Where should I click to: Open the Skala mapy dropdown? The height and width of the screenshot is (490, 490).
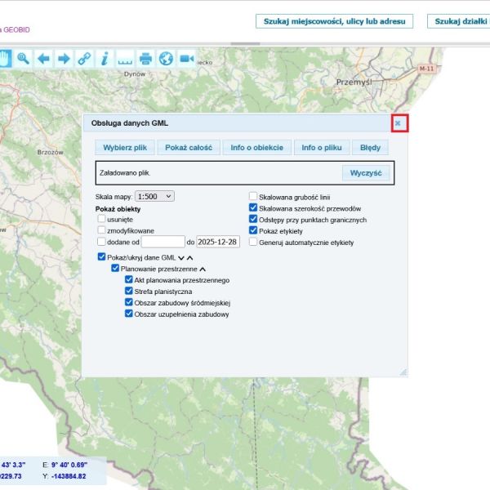[x=155, y=197]
